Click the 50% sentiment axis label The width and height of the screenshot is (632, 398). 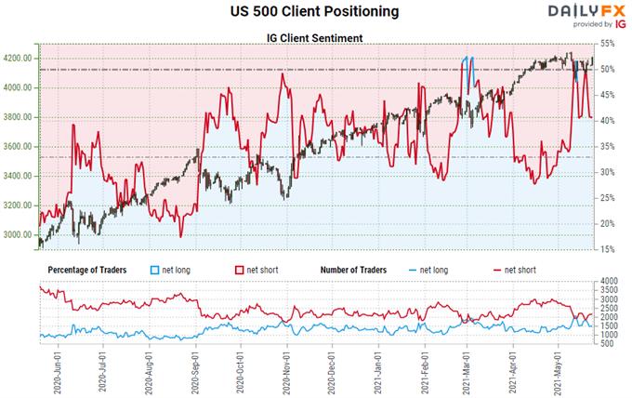click(x=608, y=70)
